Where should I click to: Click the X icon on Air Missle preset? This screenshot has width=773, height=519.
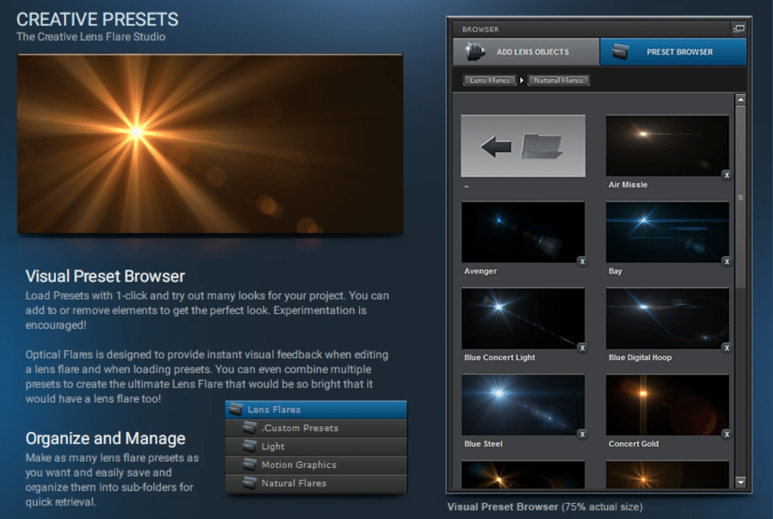click(x=726, y=175)
